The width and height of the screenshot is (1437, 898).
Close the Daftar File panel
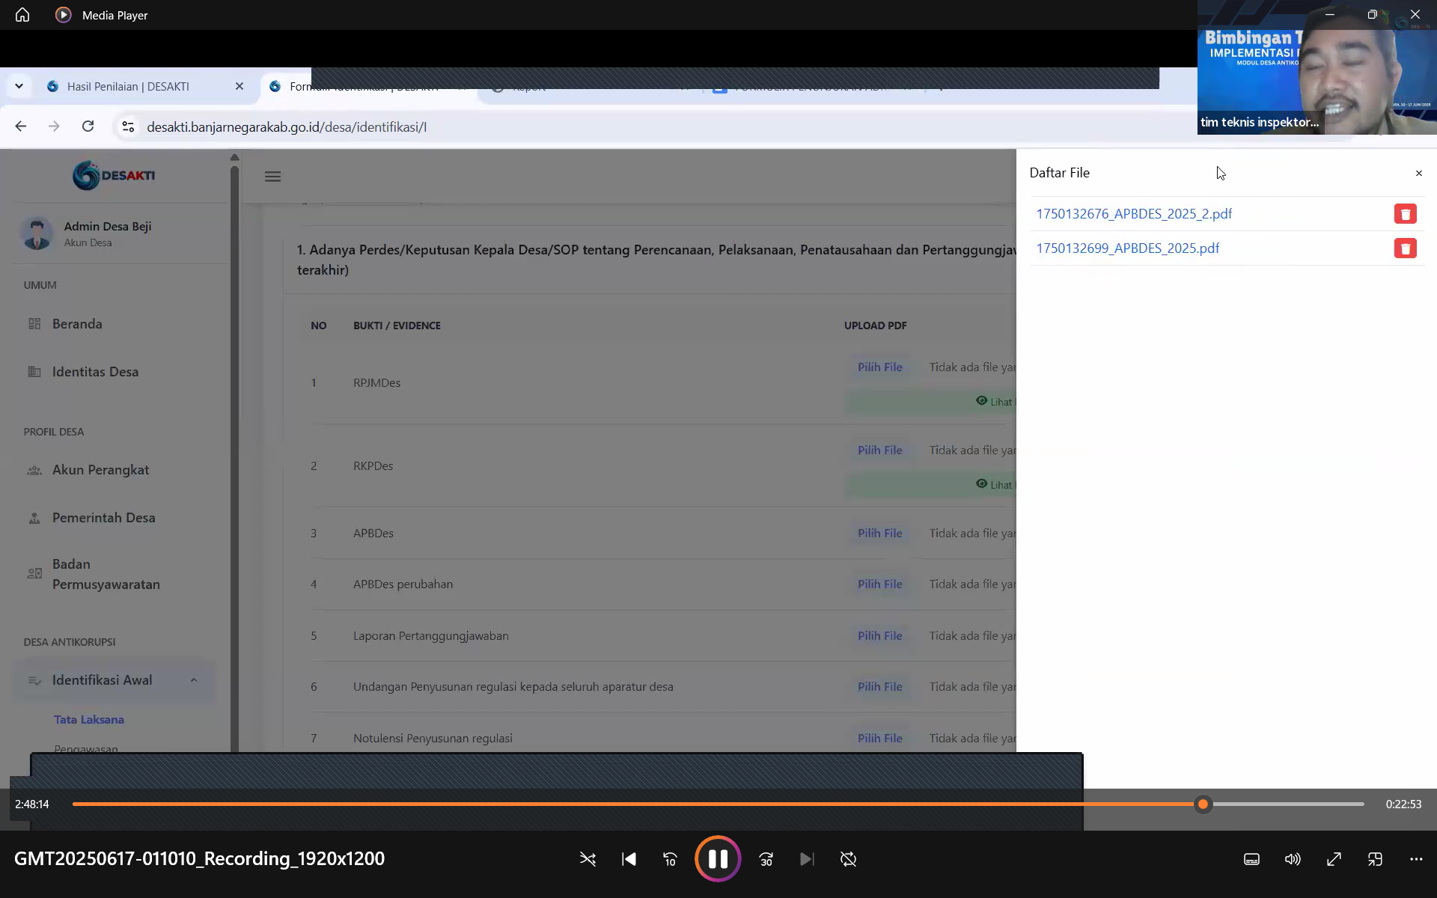pyautogui.click(x=1418, y=173)
